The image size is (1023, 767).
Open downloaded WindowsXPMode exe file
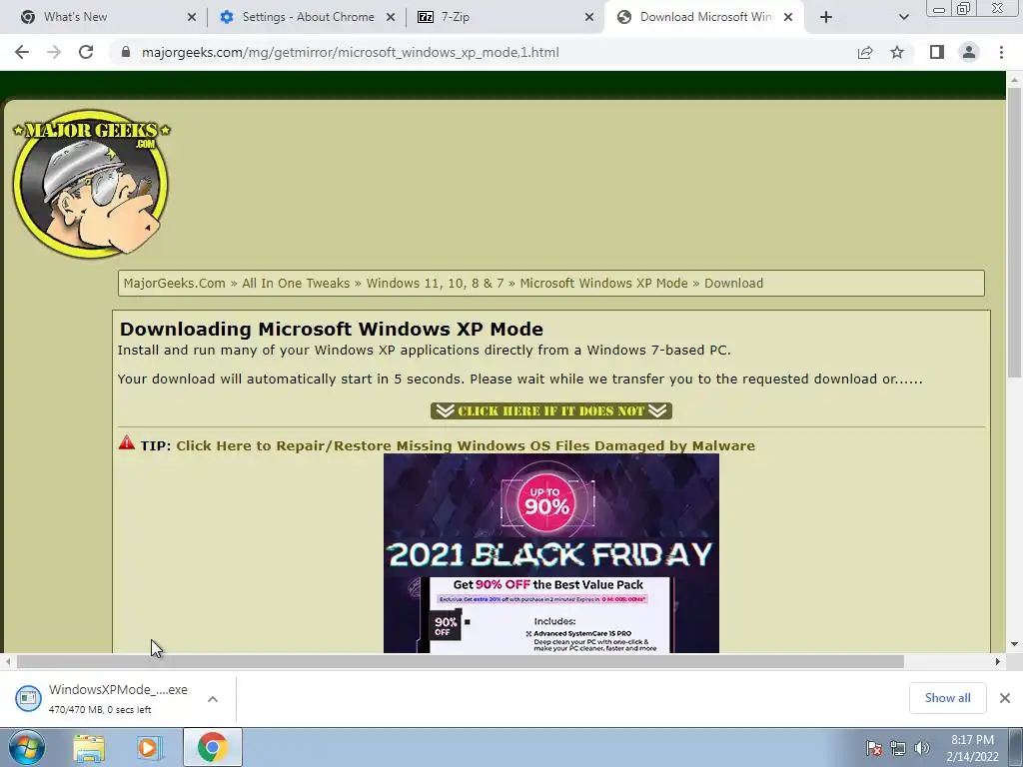pos(118,698)
